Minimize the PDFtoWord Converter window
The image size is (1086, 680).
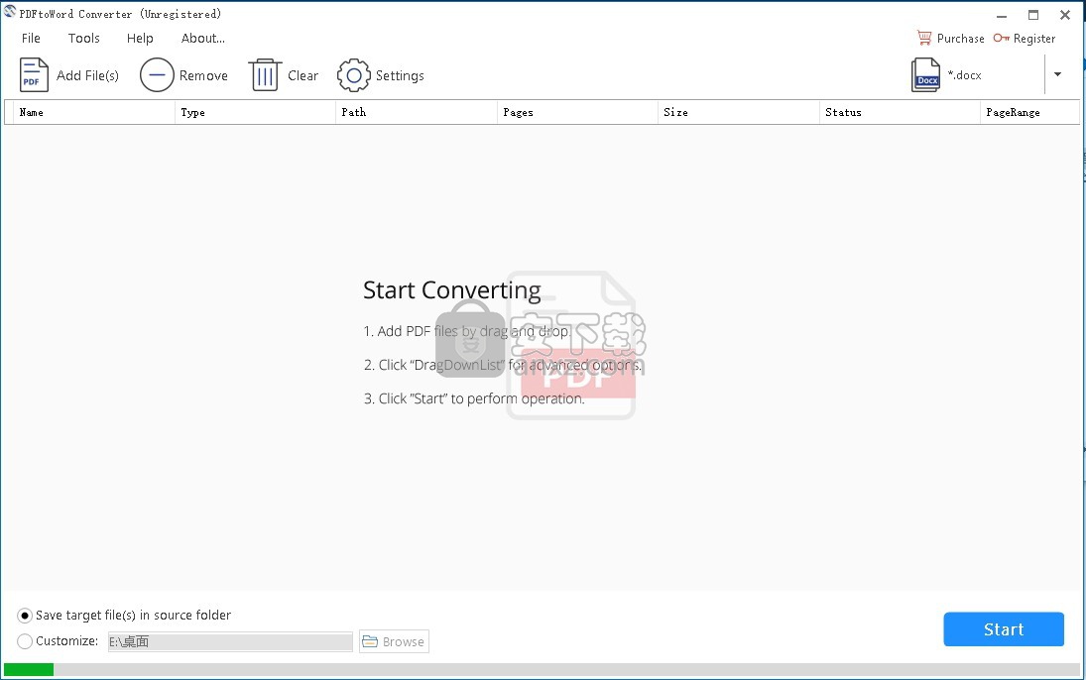click(x=1002, y=15)
